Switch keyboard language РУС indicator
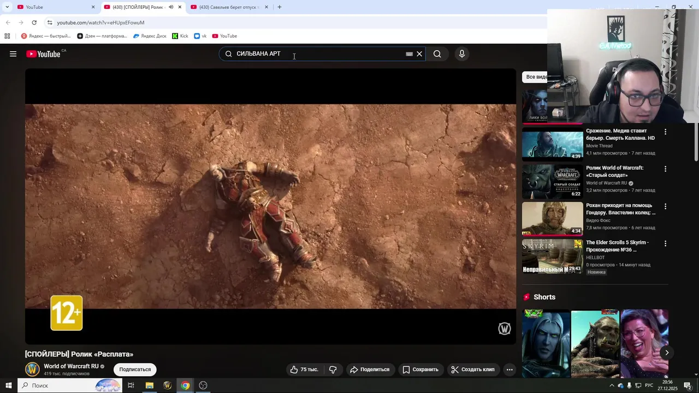The image size is (699, 393). [x=649, y=386]
